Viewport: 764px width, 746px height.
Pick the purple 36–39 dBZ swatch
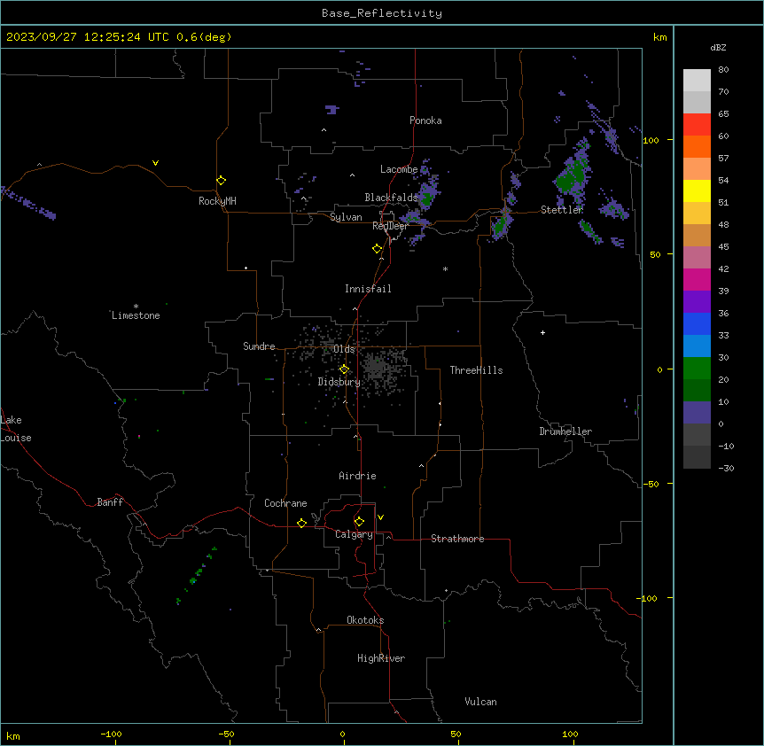click(x=697, y=302)
